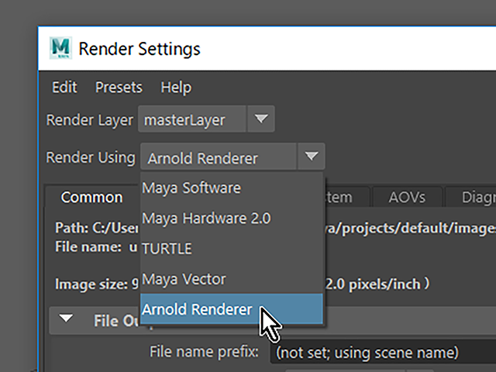Select Arnold Renderer highlighted option

pyautogui.click(x=232, y=309)
